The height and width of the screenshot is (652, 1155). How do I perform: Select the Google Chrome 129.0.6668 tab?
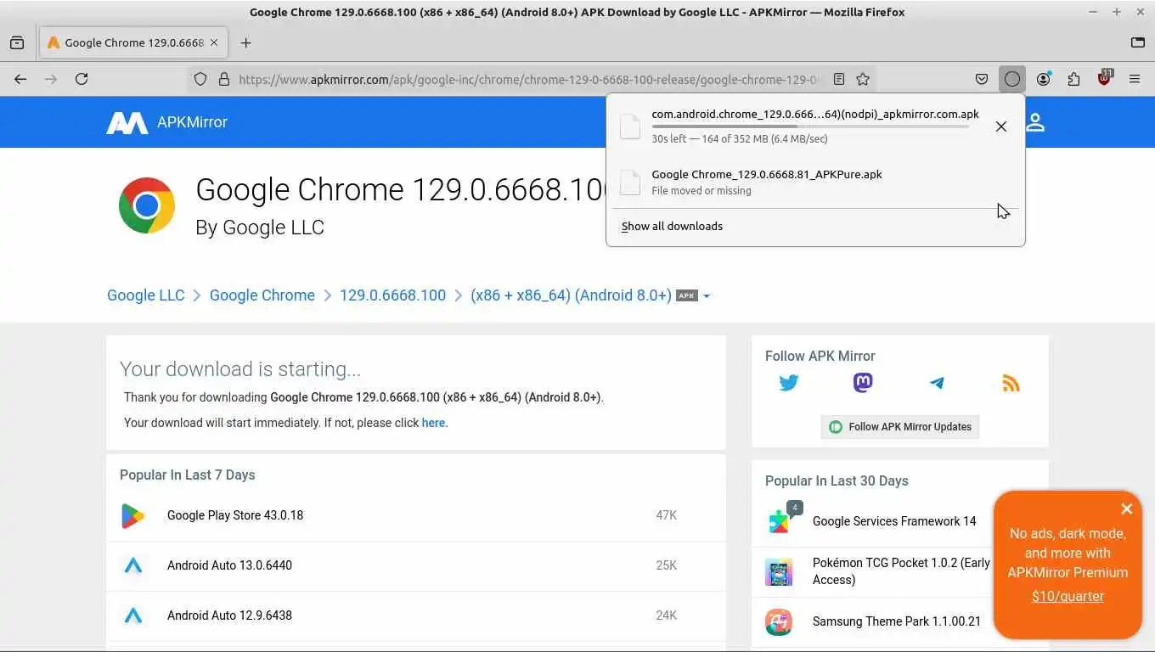pyautogui.click(x=133, y=42)
